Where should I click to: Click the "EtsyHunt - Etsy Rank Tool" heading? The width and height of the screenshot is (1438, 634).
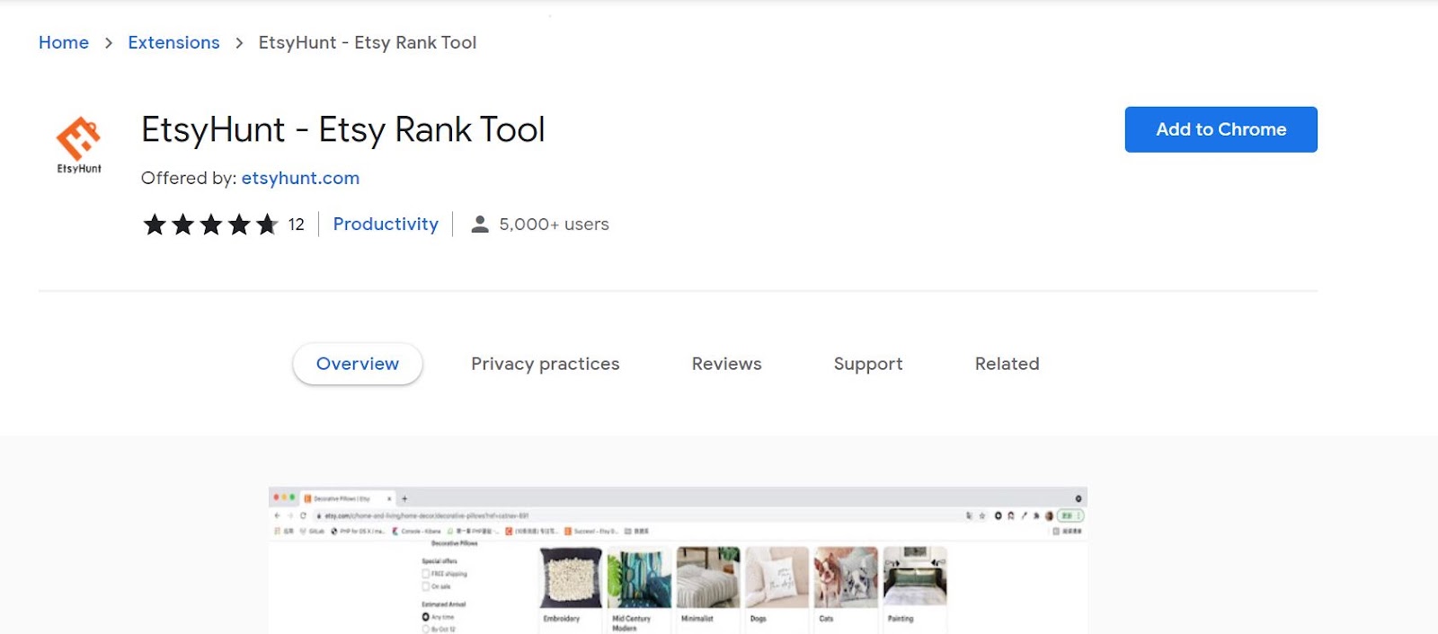(x=343, y=130)
